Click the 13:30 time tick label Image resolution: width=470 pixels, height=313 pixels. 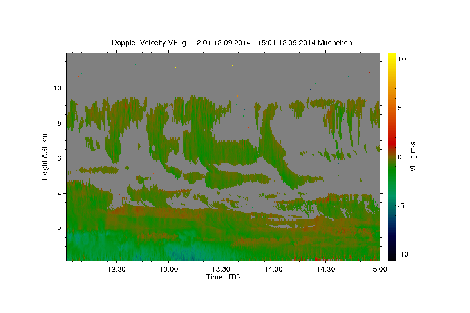(x=221, y=269)
